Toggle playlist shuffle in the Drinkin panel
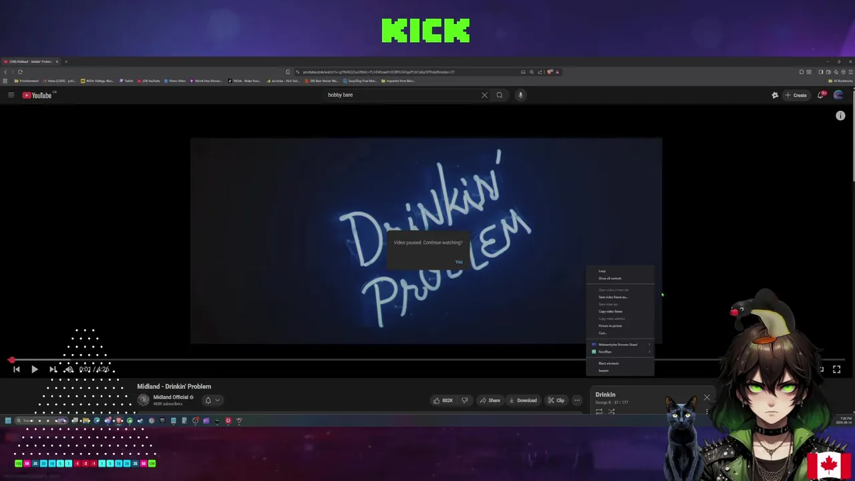 click(x=611, y=411)
